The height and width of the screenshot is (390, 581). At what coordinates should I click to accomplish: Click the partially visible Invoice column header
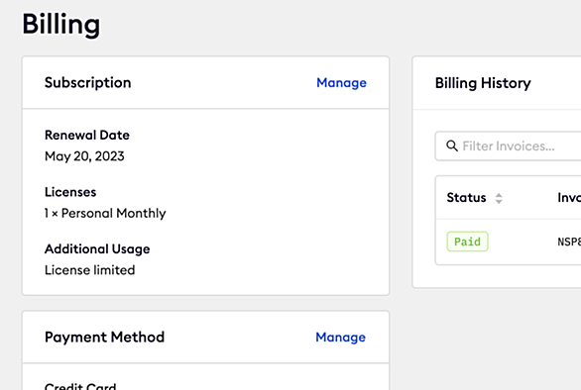coord(569,198)
